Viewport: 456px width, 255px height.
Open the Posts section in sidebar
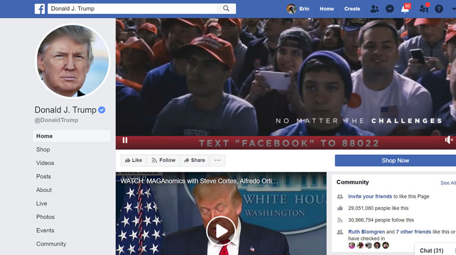click(44, 176)
